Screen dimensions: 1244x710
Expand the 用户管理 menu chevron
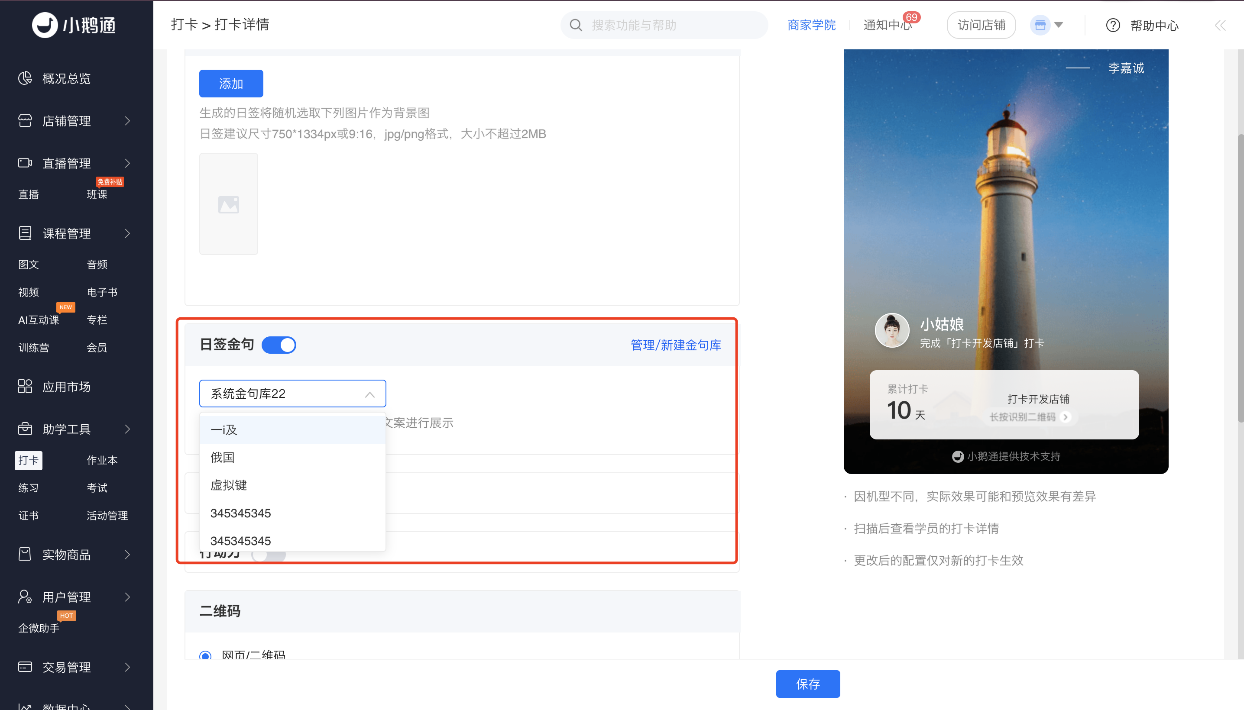127,597
